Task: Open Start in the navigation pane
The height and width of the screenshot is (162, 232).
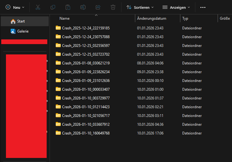Action: [21, 21]
